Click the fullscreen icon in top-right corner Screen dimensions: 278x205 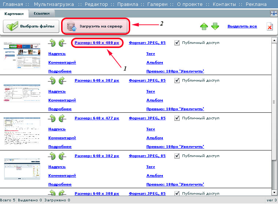[x=273, y=14]
